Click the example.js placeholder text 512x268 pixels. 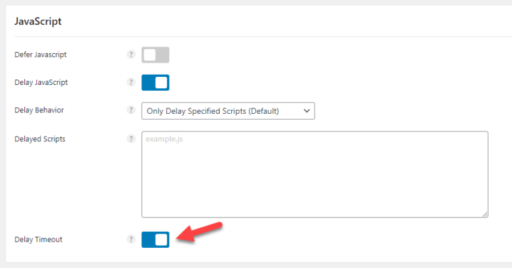click(164, 139)
